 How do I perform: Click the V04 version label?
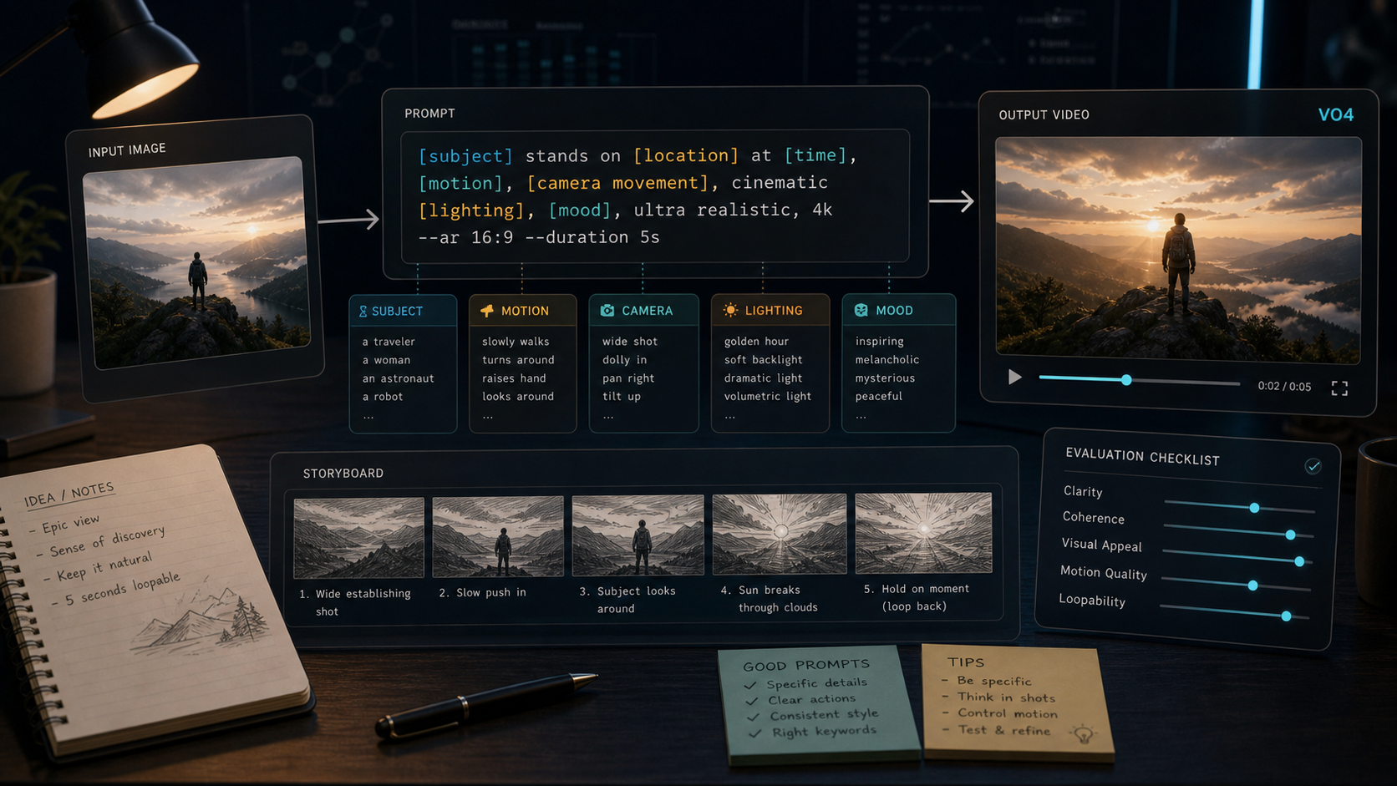click(x=1335, y=115)
